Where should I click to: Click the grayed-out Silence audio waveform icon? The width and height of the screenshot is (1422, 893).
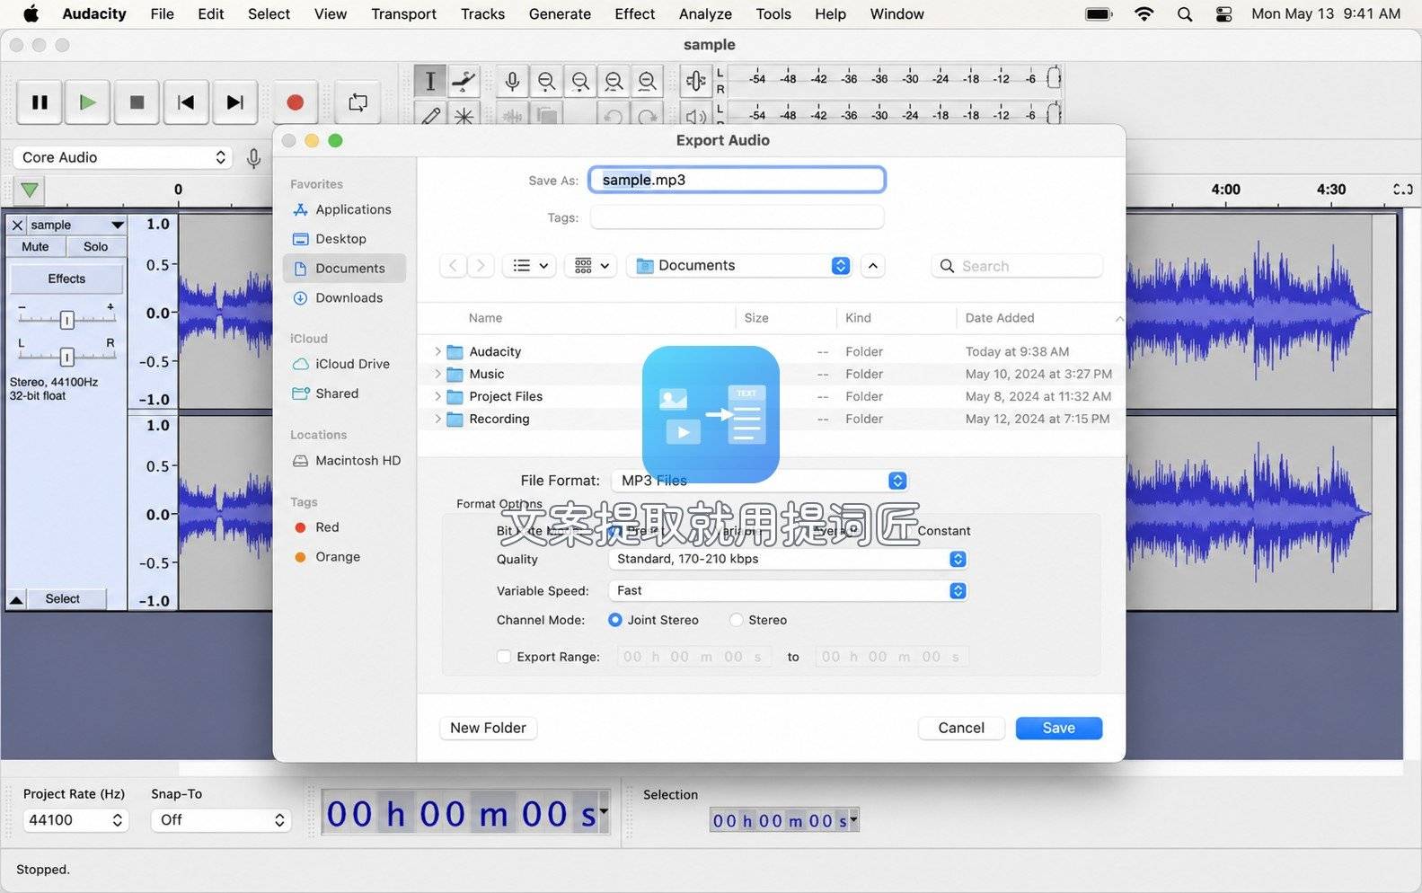512,116
